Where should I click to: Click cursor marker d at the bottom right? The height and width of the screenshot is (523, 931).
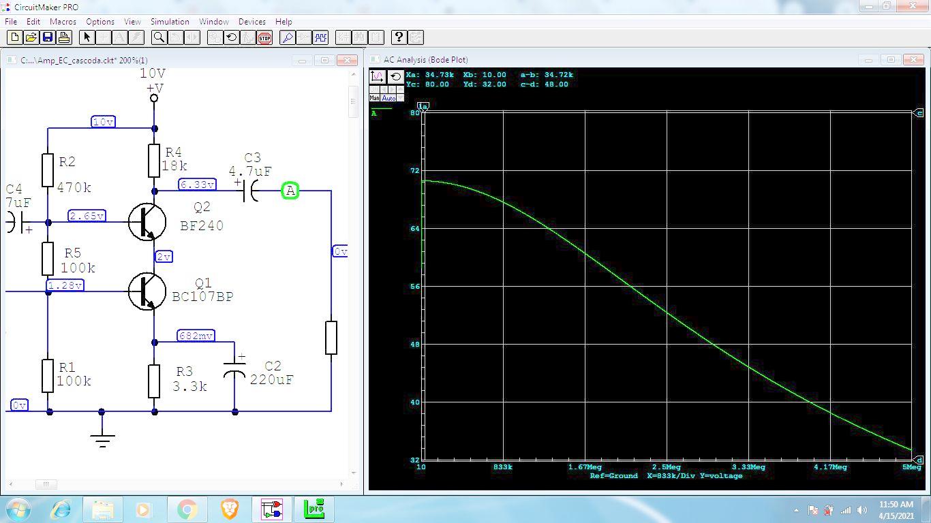pyautogui.click(x=919, y=460)
